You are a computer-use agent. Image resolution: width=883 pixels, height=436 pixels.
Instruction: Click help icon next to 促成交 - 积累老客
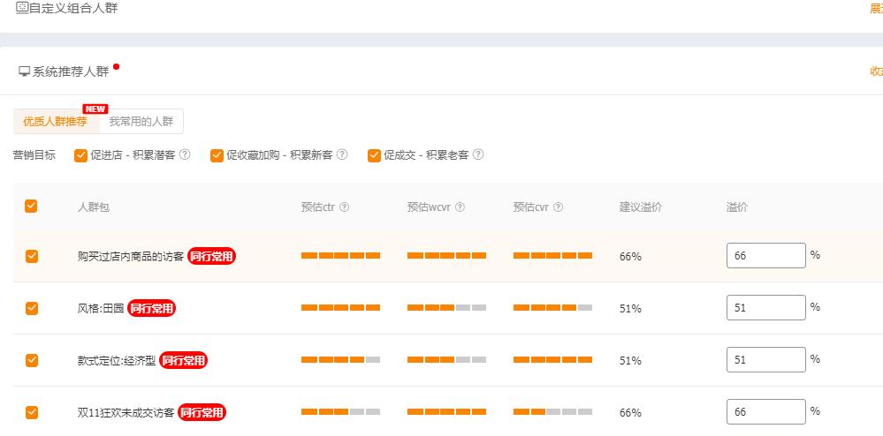pyautogui.click(x=478, y=154)
